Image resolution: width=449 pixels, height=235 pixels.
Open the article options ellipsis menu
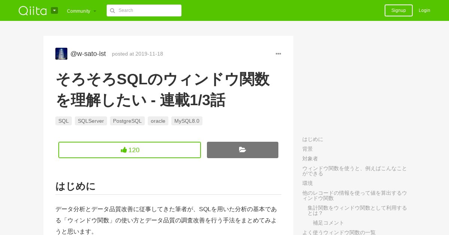pyautogui.click(x=278, y=54)
